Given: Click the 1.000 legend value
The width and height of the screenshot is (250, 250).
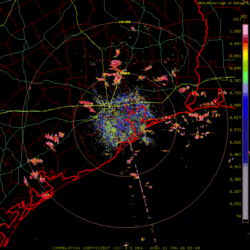Looking at the screenshot, I should pyautogui.click(x=235, y=31).
